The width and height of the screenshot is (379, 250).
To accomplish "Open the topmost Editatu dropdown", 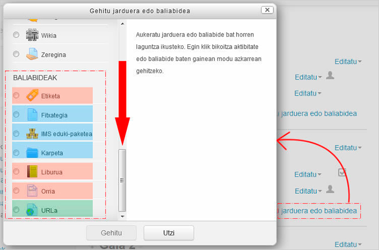I will click(348, 62).
